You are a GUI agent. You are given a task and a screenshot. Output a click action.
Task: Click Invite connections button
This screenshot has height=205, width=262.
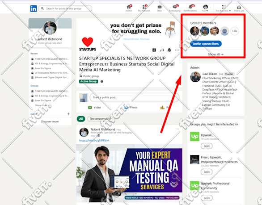(x=206, y=44)
